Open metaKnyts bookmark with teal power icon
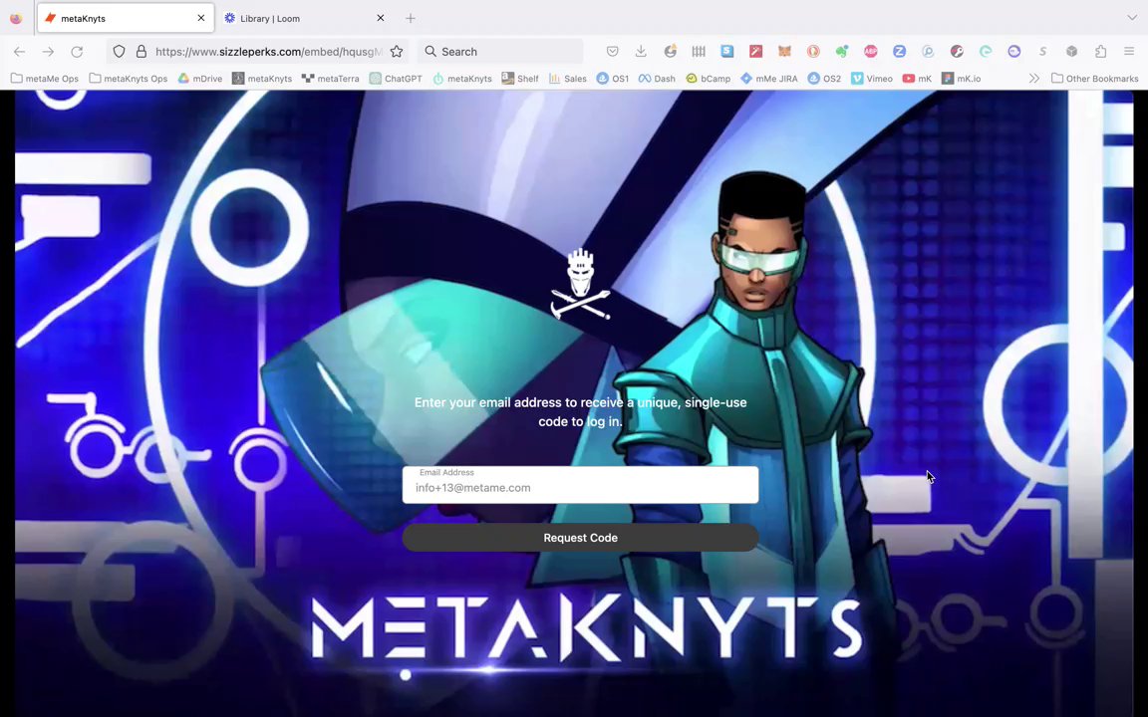This screenshot has height=717, width=1148. 462,79
